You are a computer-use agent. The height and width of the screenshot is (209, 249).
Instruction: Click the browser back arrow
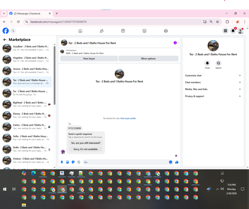[x=4, y=22]
